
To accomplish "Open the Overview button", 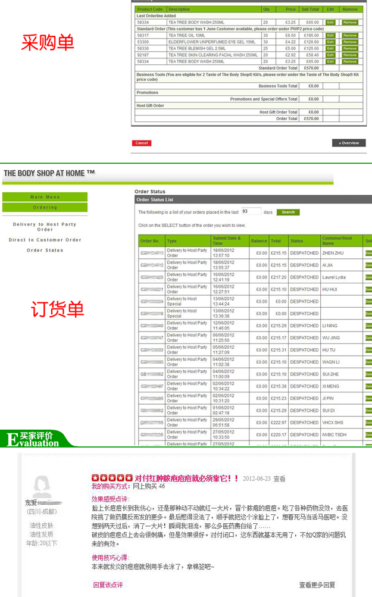I will 349,143.
